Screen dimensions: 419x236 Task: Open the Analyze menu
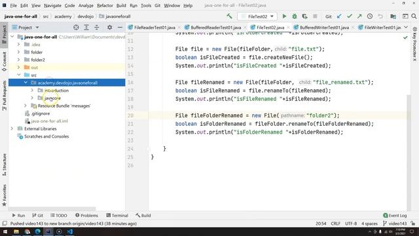86,5
